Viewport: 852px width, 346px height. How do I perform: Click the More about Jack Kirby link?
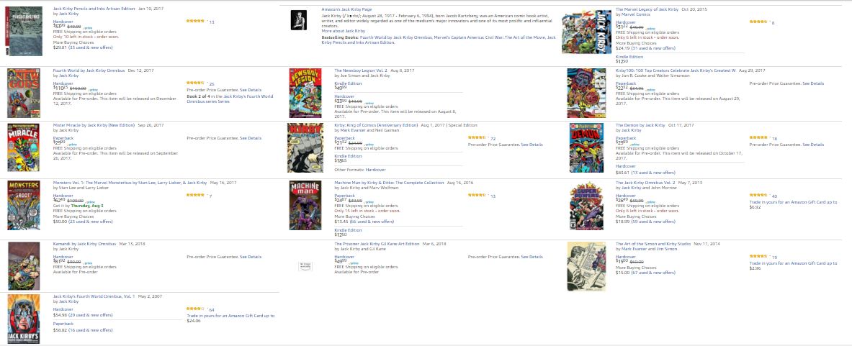[344, 32]
